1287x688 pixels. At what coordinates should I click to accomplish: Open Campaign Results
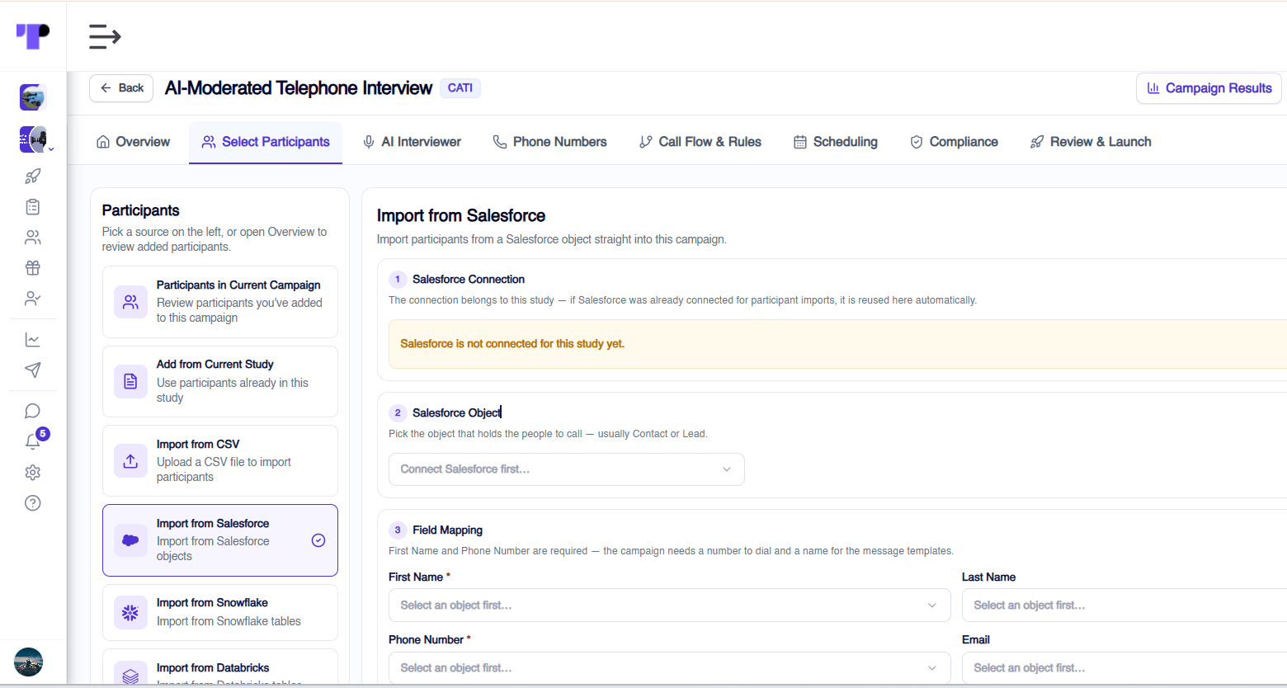[x=1209, y=88]
